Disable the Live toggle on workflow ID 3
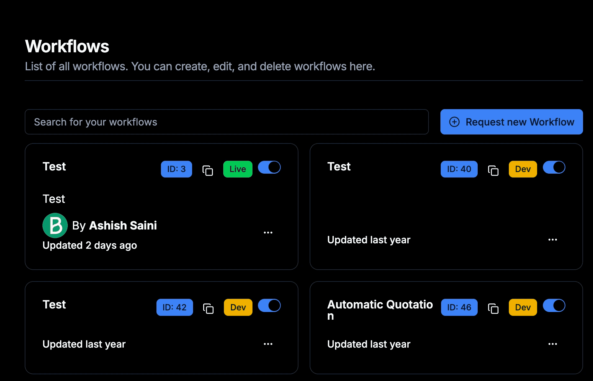The height and width of the screenshot is (381, 593). pos(270,167)
